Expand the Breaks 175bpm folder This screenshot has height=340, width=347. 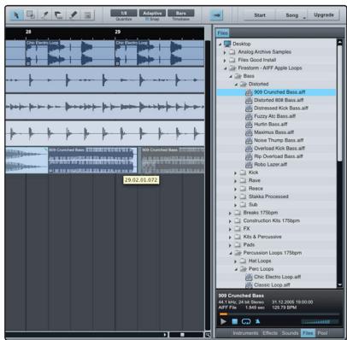(230, 213)
